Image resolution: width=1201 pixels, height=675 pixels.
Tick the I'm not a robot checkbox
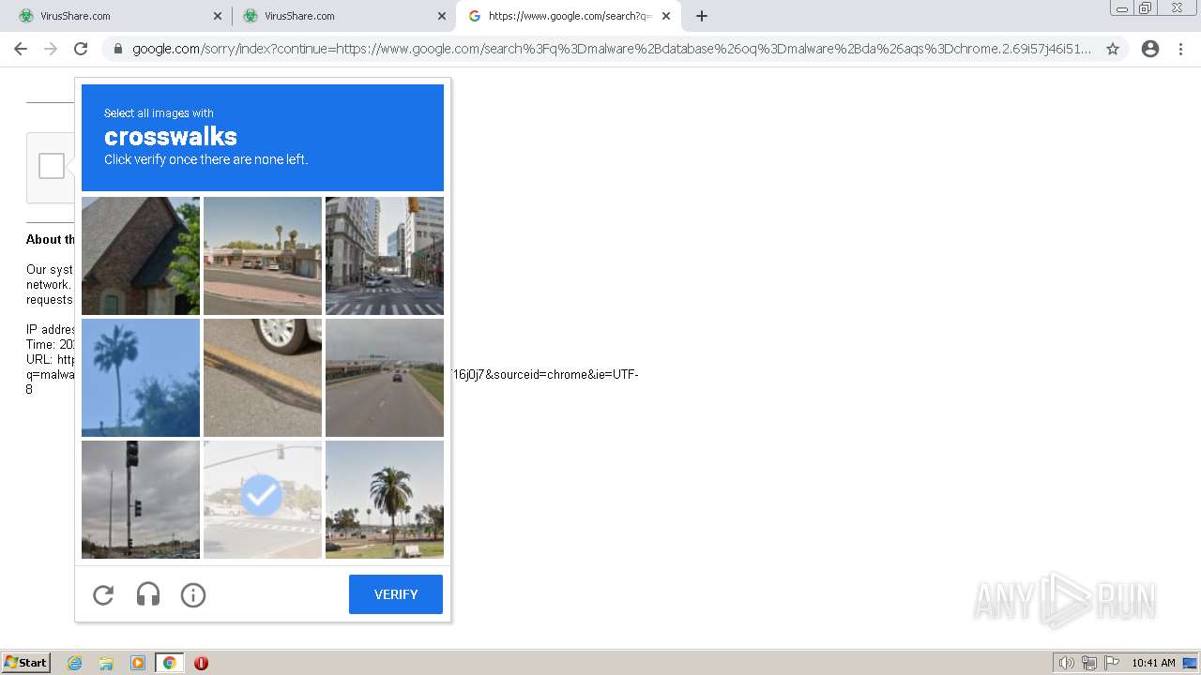coord(52,166)
